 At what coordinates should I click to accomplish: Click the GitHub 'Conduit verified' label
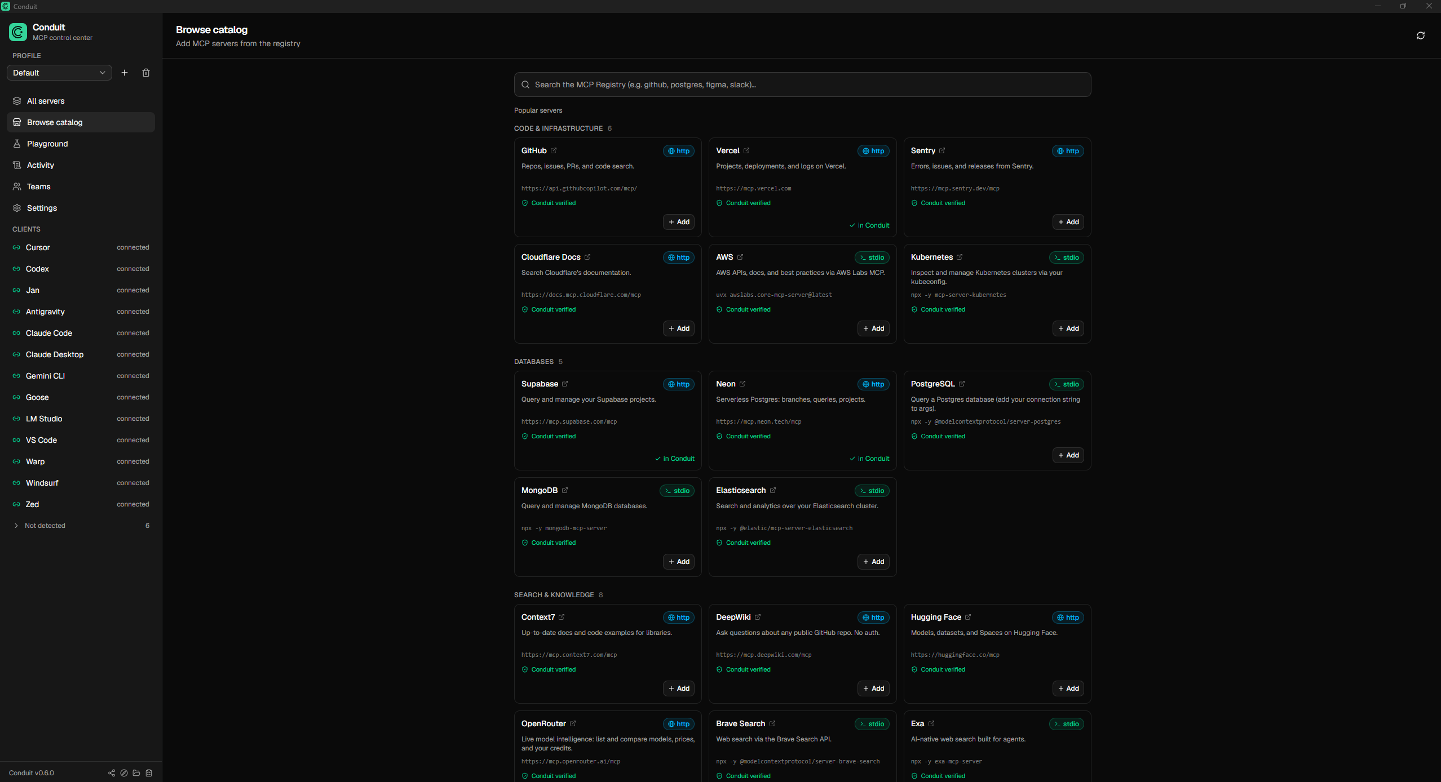pos(549,203)
